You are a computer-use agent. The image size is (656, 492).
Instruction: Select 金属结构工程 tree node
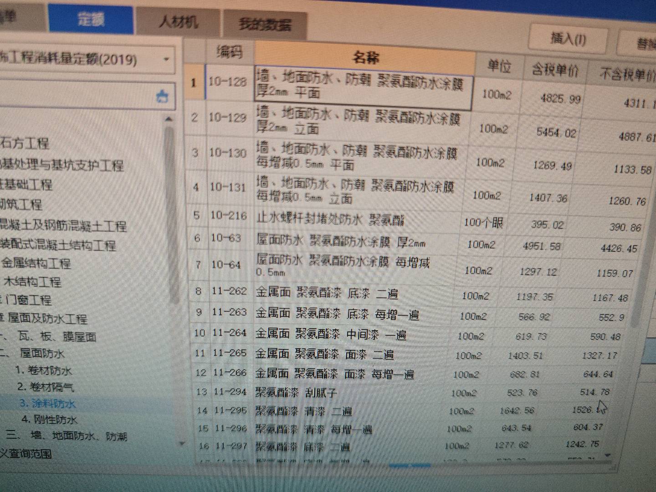(x=36, y=263)
